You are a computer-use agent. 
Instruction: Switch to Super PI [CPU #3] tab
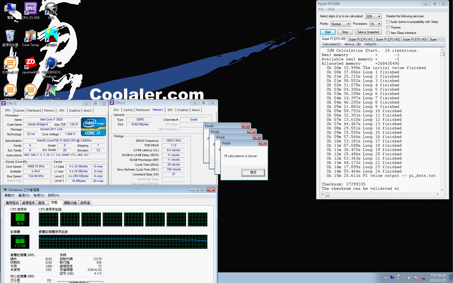click(x=414, y=39)
